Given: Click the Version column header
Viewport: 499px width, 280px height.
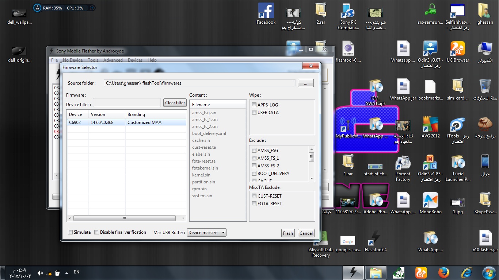Looking at the screenshot, I should point(107,114).
